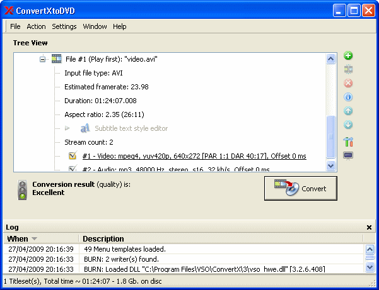
Task: Close the Log panel with the X
Action: point(369,227)
